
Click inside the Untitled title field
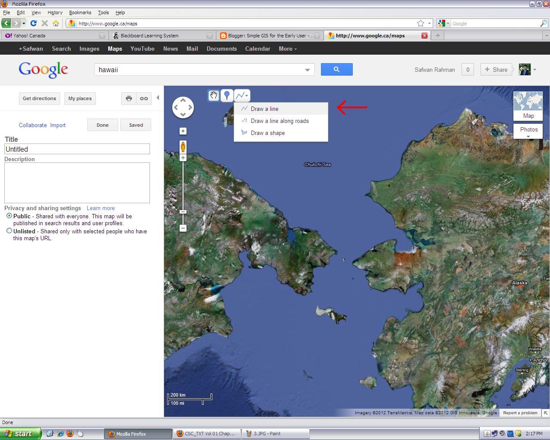[76, 149]
